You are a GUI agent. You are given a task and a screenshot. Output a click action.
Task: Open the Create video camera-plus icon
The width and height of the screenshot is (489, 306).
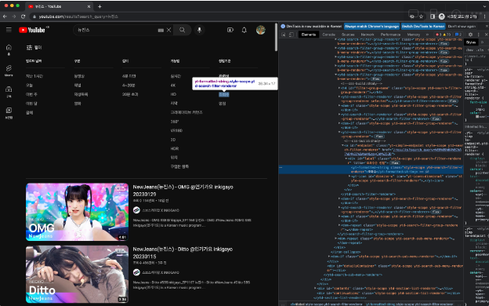click(x=230, y=30)
